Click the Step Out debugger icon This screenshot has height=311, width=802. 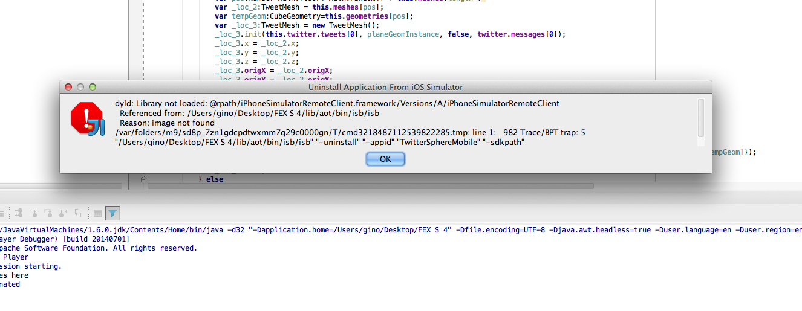coord(64,213)
